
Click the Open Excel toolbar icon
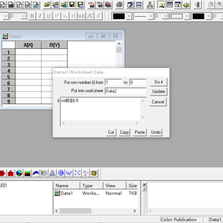click(x=64, y=4)
